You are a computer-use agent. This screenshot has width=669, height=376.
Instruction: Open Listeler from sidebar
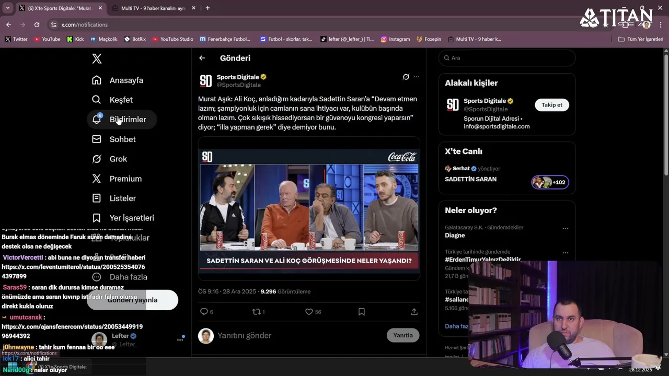point(114,198)
